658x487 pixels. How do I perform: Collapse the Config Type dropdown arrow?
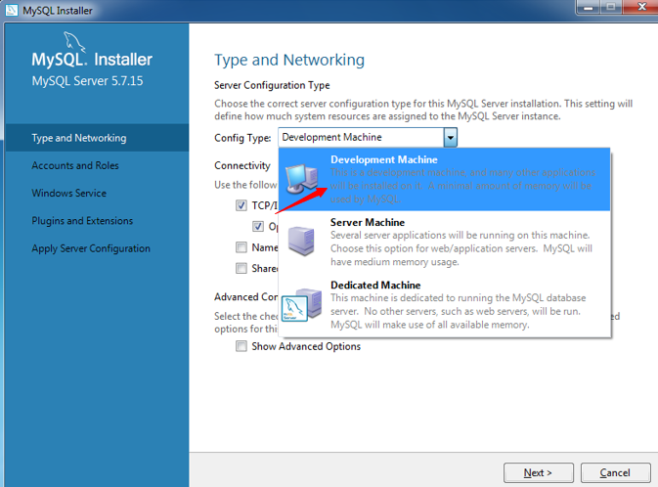point(451,137)
